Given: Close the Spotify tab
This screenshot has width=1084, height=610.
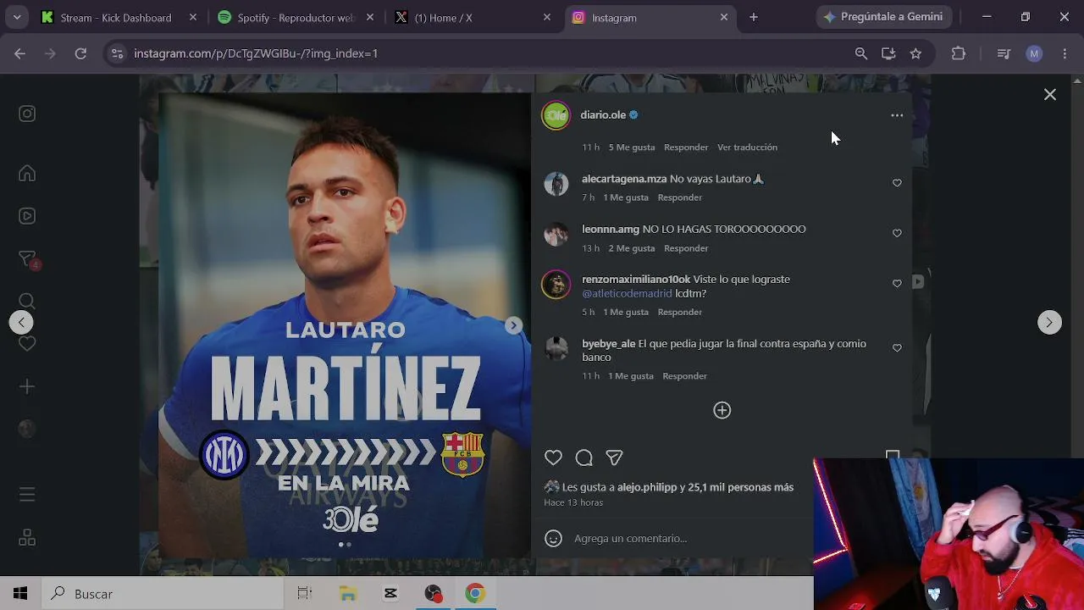Looking at the screenshot, I should [369, 17].
